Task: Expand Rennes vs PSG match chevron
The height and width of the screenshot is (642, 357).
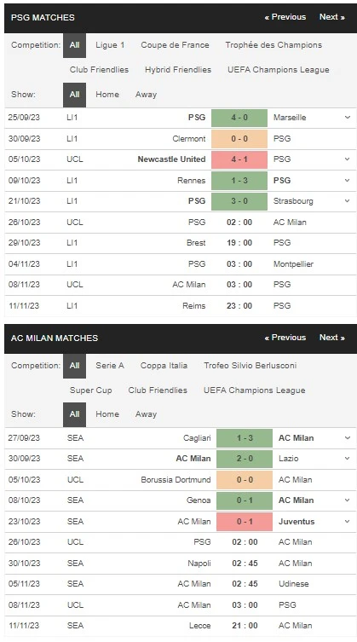Action: point(347,181)
